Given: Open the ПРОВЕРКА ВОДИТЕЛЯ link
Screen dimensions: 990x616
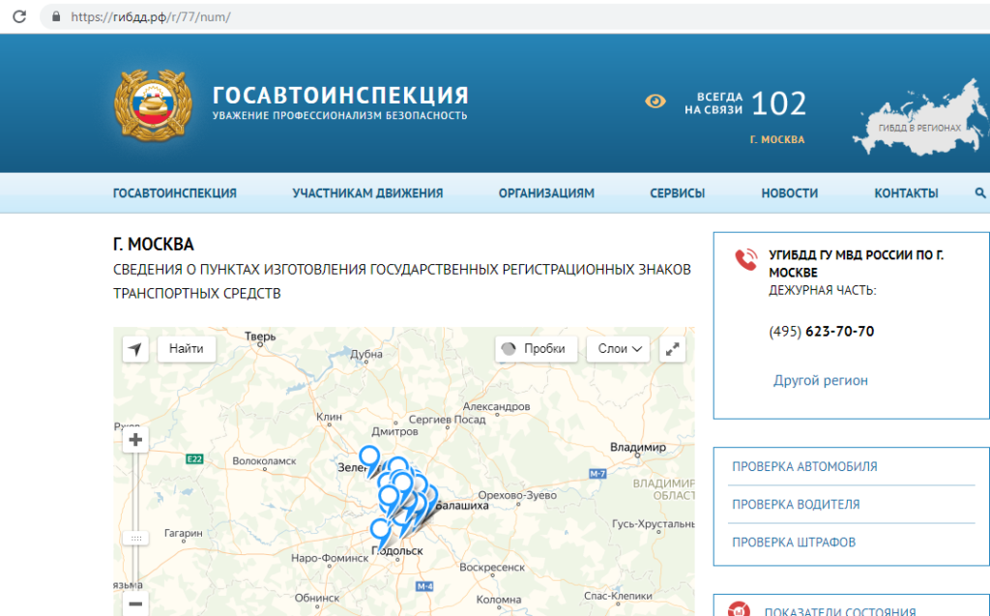Looking at the screenshot, I should (796, 504).
